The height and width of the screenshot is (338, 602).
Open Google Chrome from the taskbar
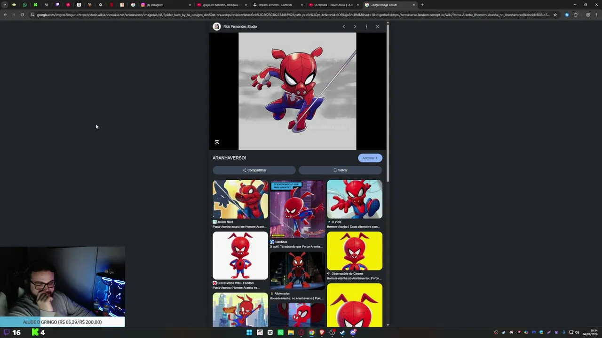point(311,332)
